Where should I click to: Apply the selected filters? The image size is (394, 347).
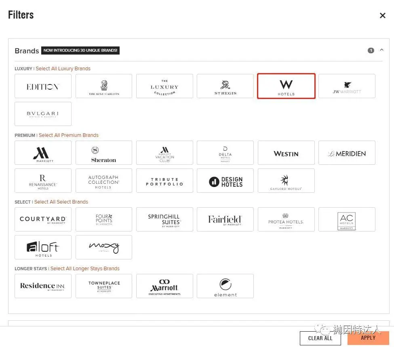tap(368, 338)
